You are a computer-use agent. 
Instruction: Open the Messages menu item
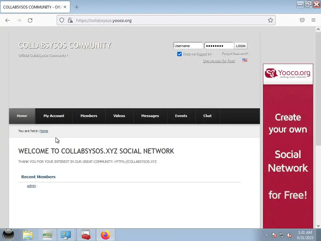(x=150, y=116)
